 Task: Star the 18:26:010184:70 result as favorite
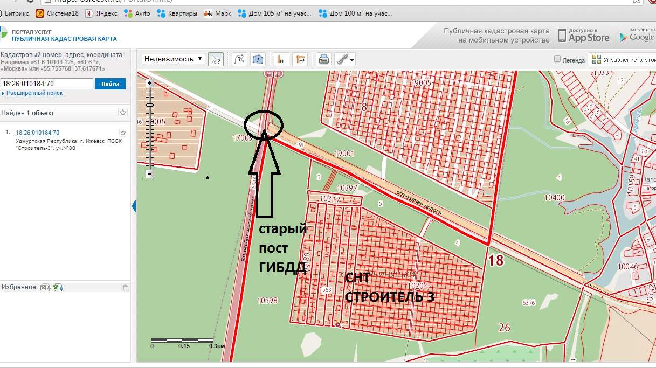pos(123,133)
